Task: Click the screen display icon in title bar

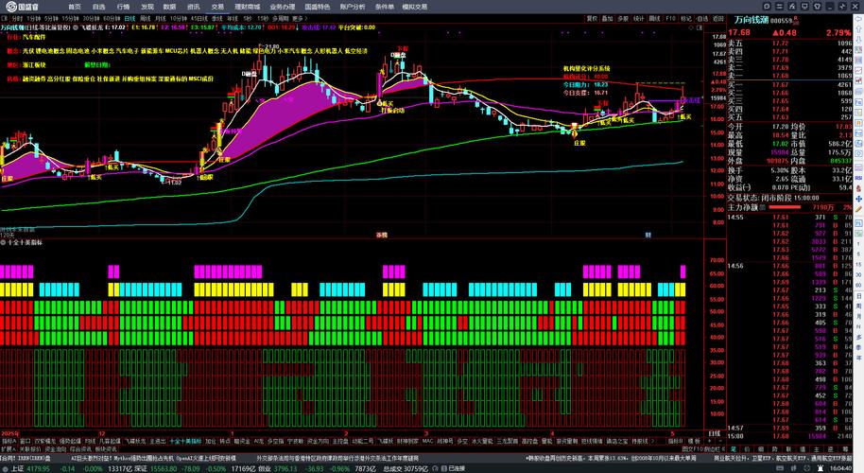Action: point(804,7)
